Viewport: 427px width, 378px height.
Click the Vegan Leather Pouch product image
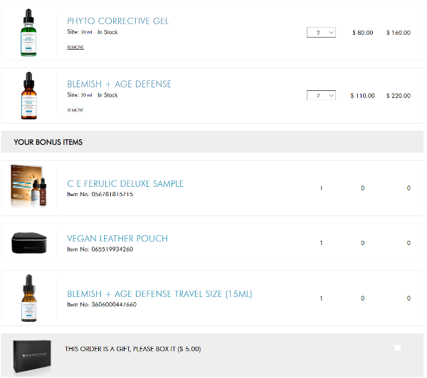pos(28,244)
